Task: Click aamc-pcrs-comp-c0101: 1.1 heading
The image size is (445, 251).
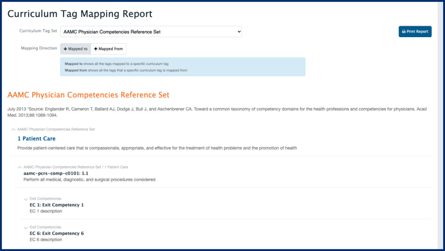Action: point(56,173)
